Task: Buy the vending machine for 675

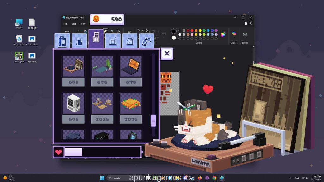Action: [73, 119]
